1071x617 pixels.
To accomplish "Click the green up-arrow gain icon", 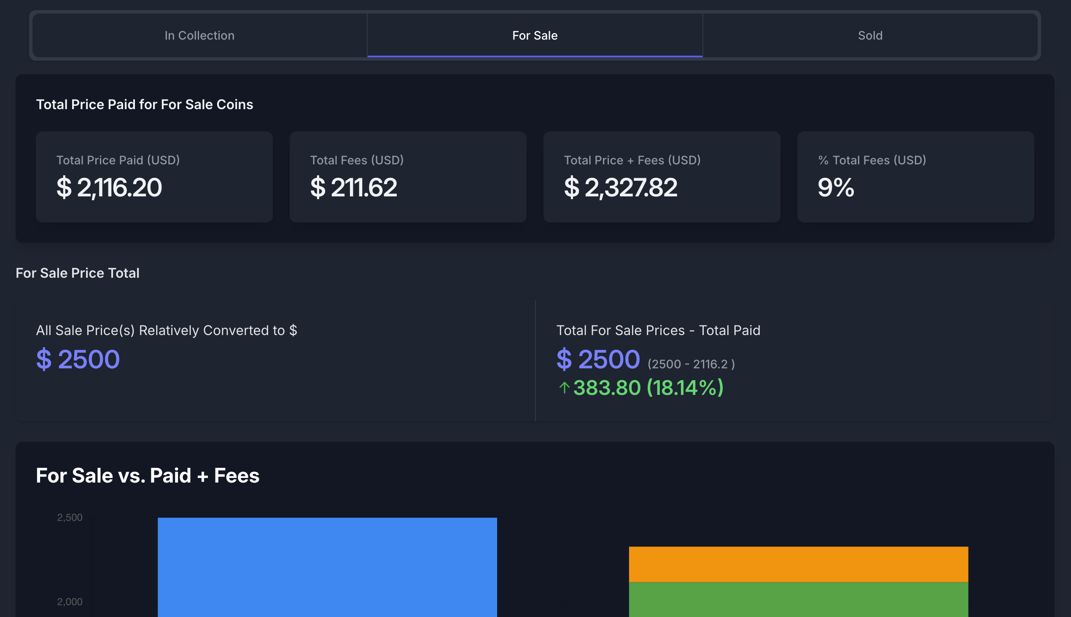I will tap(564, 388).
